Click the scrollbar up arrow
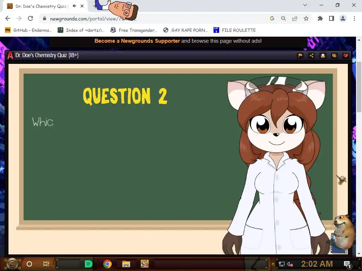Screen dimensions: 362x271 click(359, 40)
